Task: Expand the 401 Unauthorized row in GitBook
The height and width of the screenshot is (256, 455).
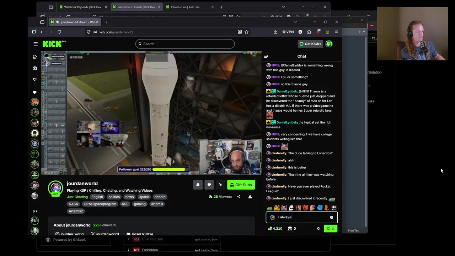Action: point(129,239)
